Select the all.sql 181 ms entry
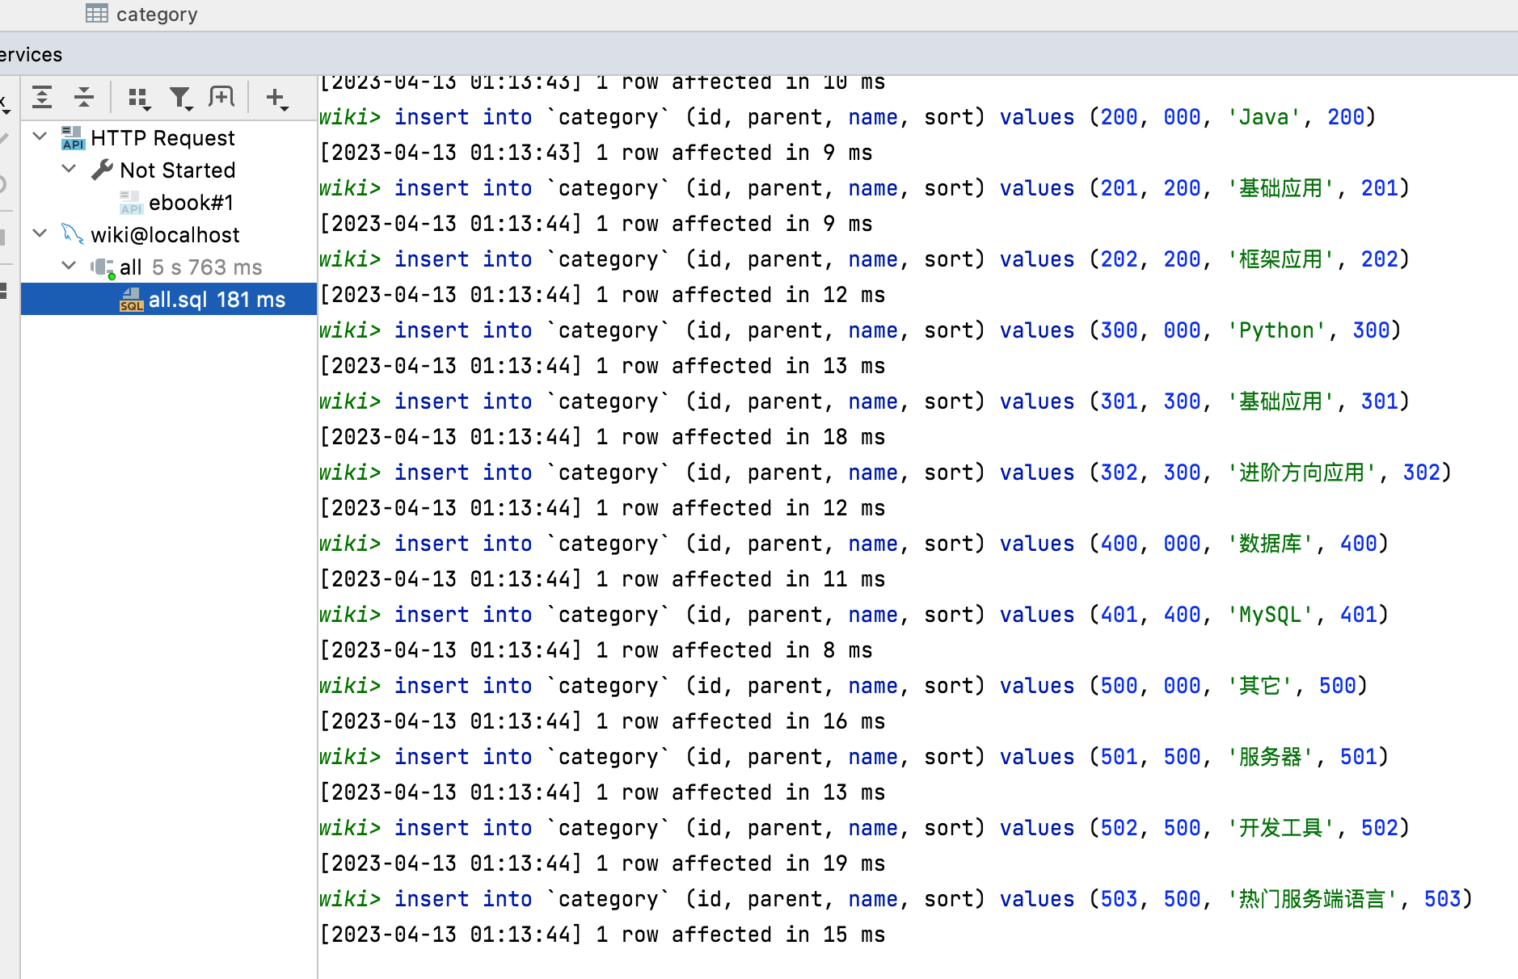Viewport: 1518px width, 979px height. tap(216, 299)
